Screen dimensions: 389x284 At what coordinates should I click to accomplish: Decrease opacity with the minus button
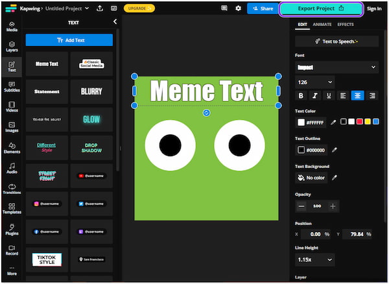click(301, 206)
